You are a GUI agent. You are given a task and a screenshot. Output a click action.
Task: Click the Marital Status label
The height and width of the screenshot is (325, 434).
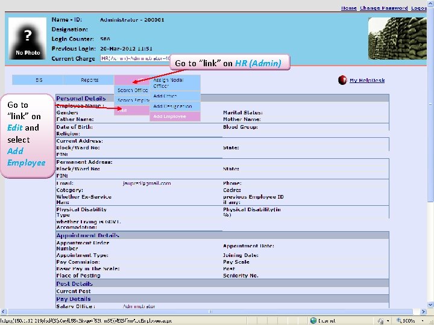[243, 113]
